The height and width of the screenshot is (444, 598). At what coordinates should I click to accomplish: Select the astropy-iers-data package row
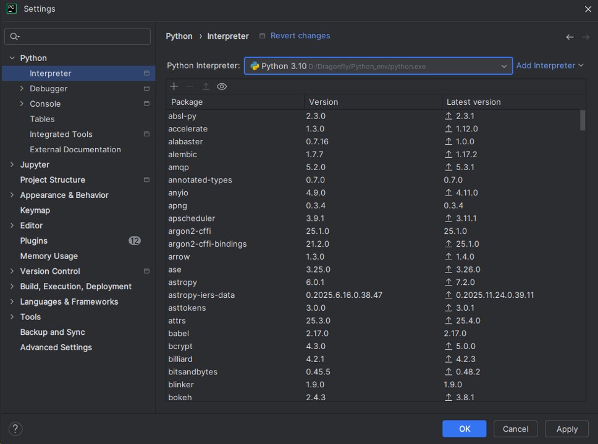(x=373, y=295)
